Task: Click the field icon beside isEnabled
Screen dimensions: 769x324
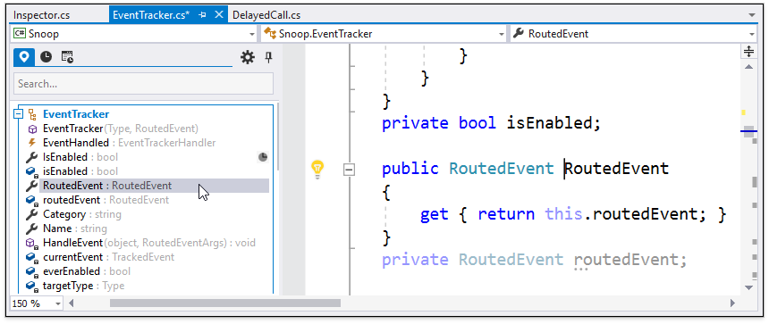Action: click(x=32, y=171)
